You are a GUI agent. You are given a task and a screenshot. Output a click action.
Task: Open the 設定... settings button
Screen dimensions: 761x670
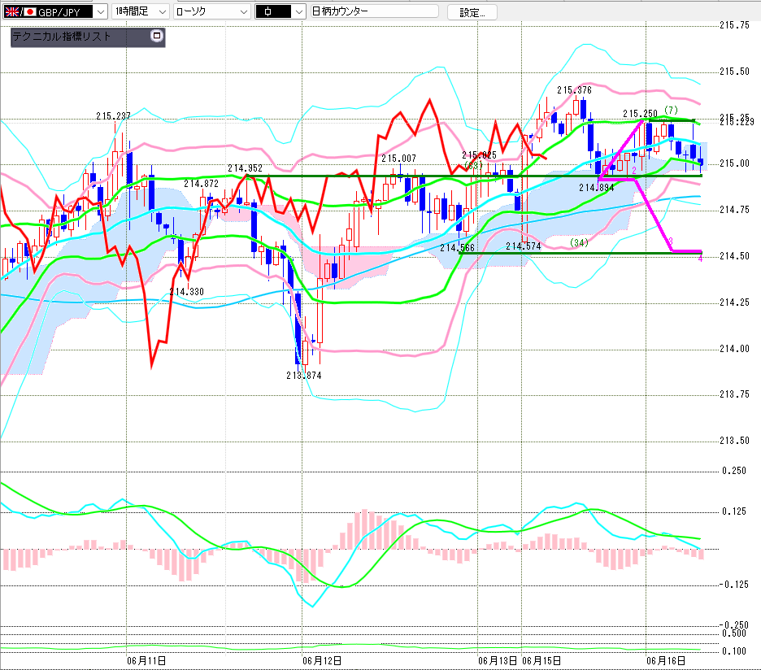coord(472,13)
